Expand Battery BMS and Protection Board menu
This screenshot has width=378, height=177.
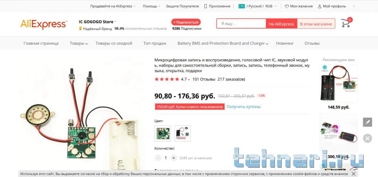(223, 43)
